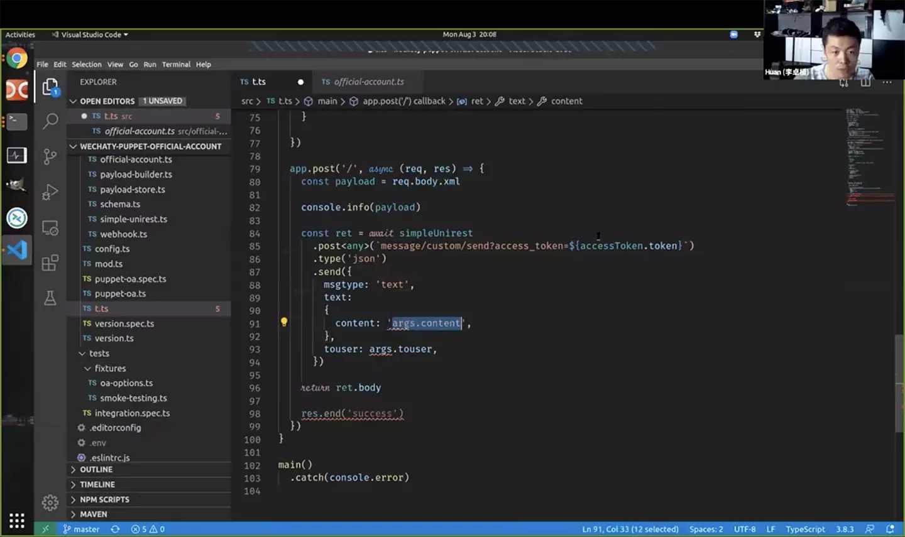
Task: Open the Extensions view icon
Action: (x=50, y=263)
